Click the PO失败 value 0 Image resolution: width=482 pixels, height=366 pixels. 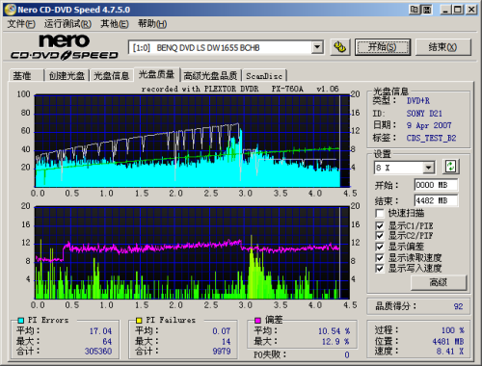click(x=347, y=354)
